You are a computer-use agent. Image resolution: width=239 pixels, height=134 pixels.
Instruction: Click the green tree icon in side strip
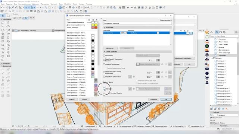207,46
